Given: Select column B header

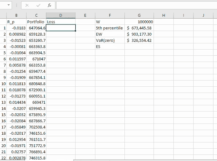Looking at the screenshot, I should point(16,15).
